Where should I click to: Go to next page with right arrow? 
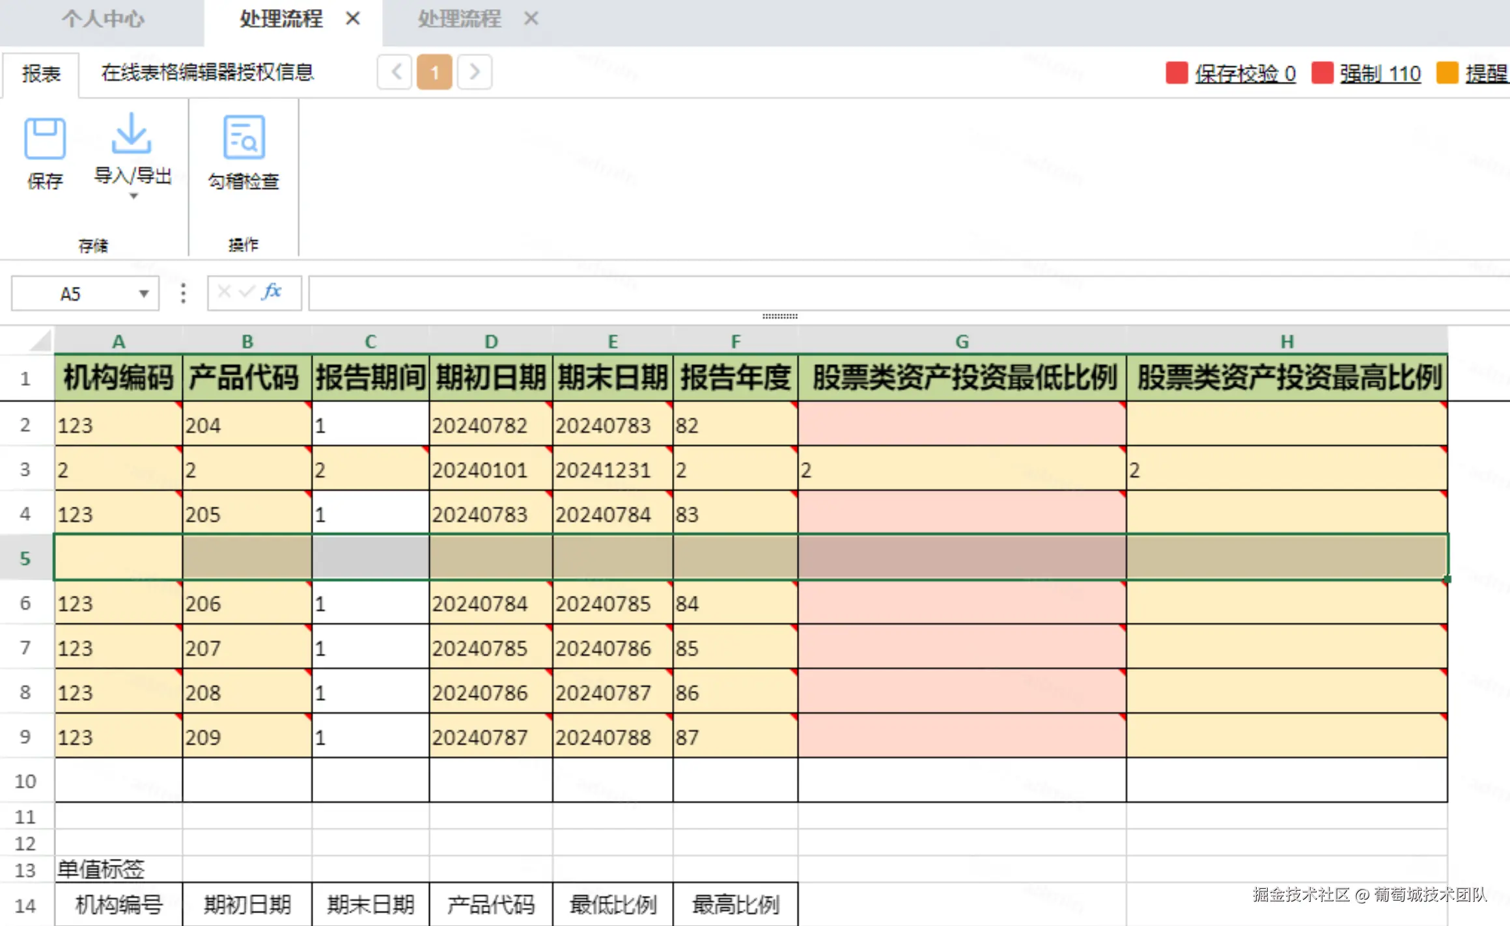tap(474, 72)
